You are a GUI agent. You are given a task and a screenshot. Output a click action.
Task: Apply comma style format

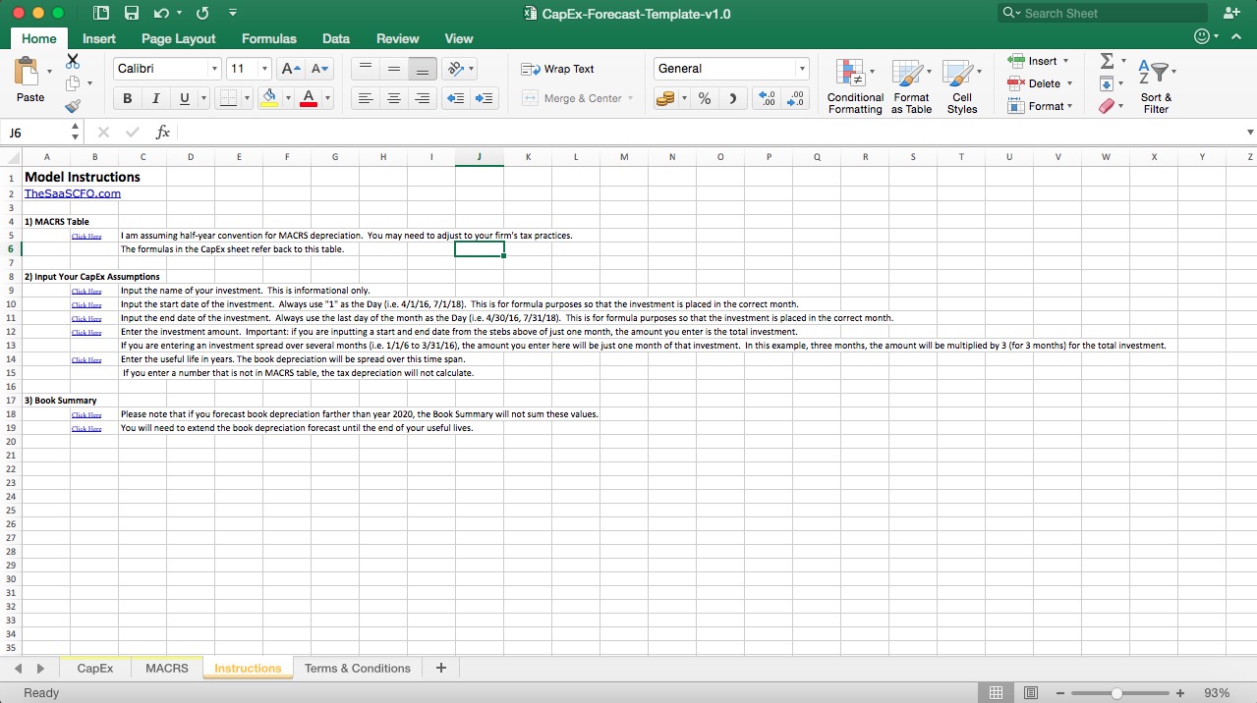(x=732, y=98)
